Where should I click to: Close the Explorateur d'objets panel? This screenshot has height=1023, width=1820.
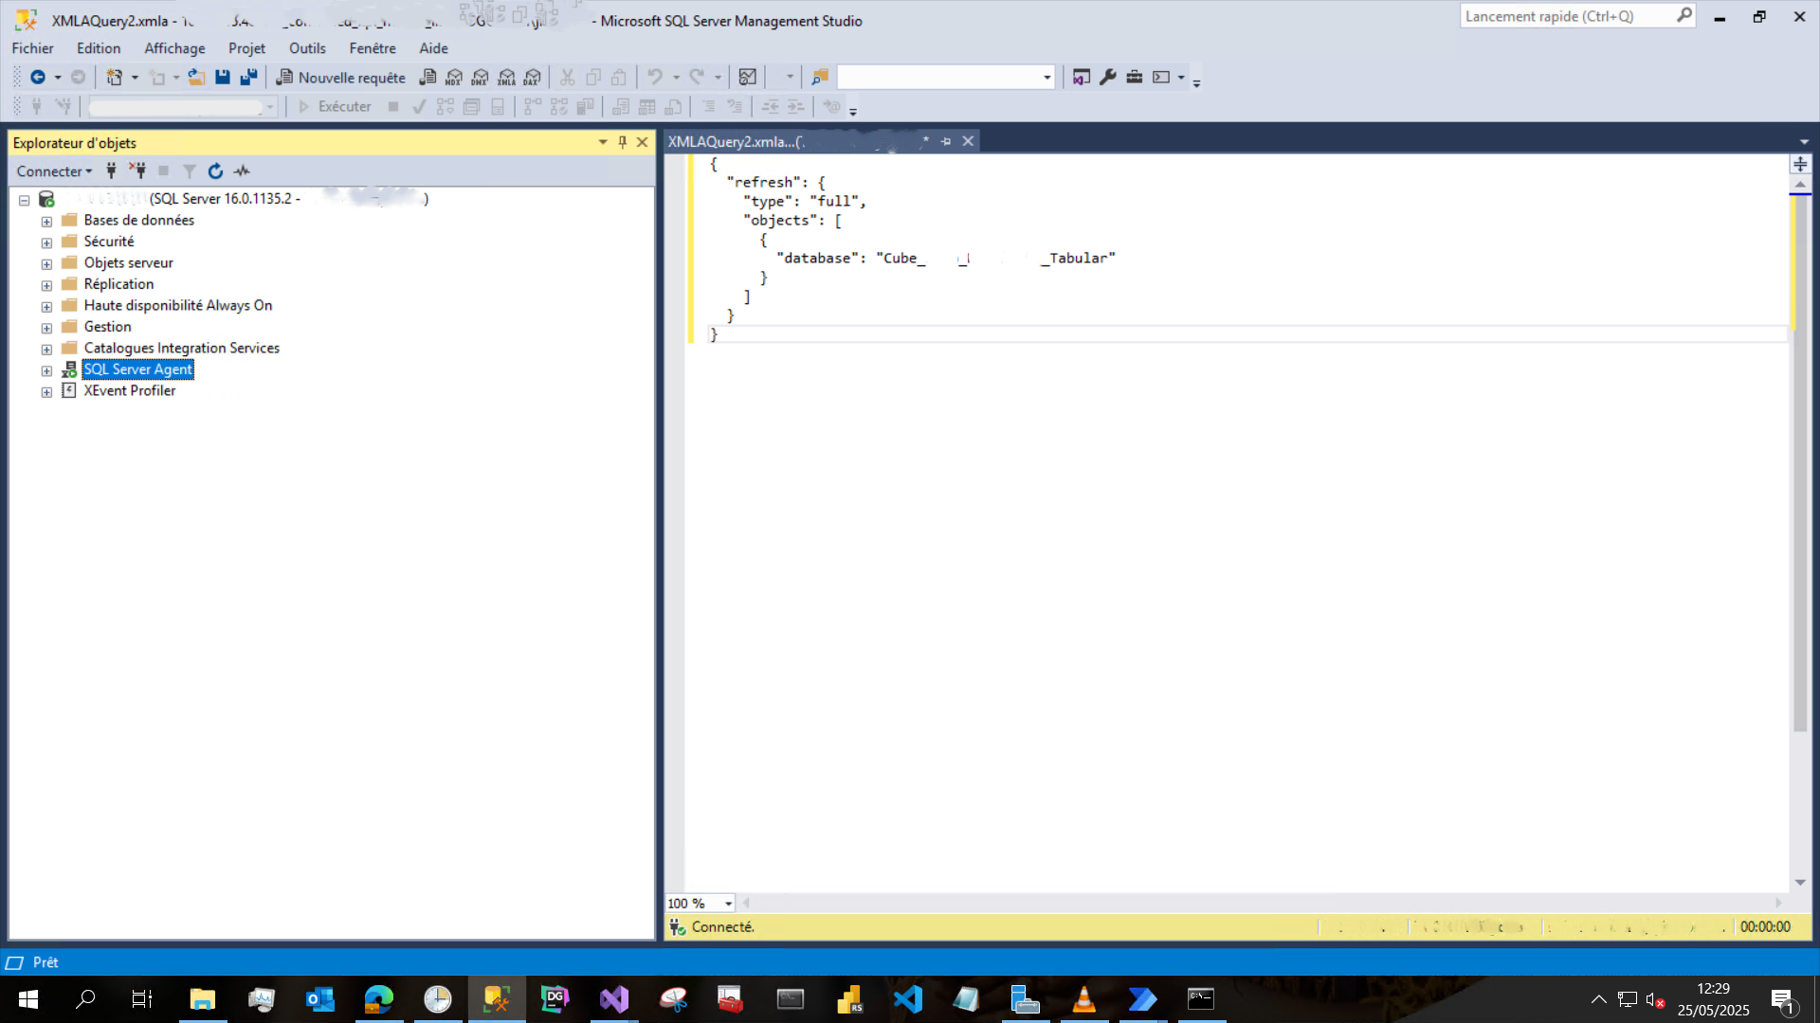[643, 142]
